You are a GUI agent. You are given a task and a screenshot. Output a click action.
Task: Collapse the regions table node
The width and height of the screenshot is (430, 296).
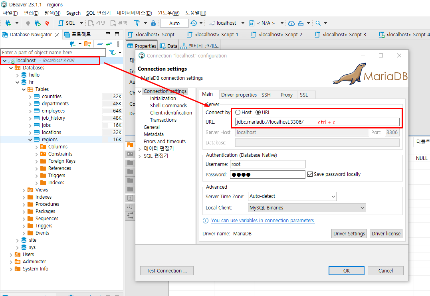30,140
